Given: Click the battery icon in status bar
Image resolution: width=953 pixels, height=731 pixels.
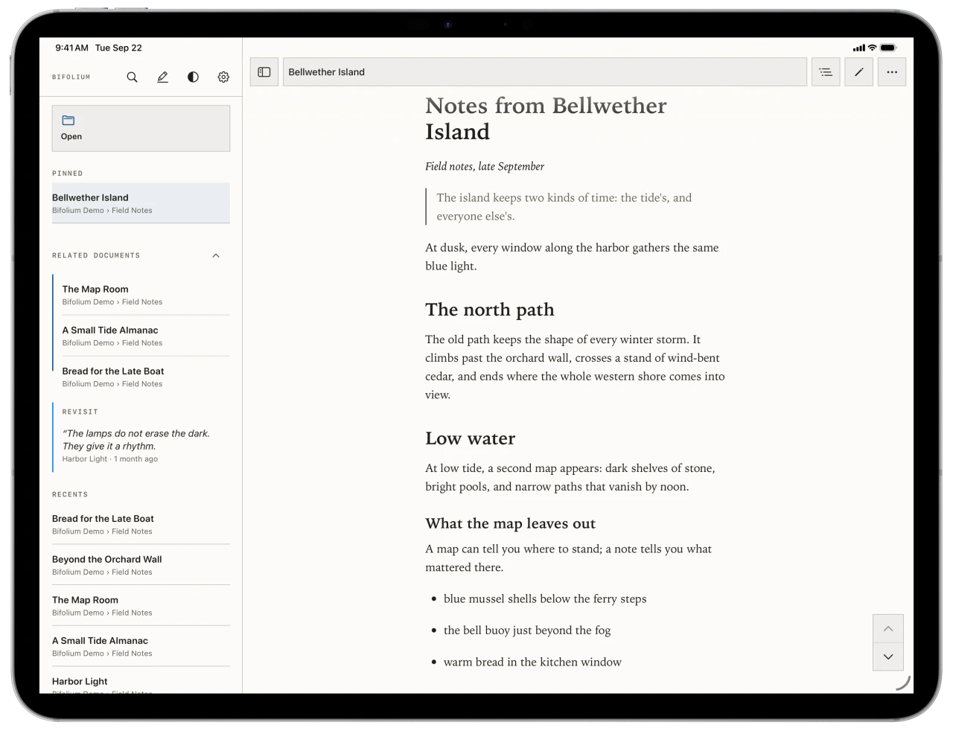Looking at the screenshot, I should (x=889, y=48).
